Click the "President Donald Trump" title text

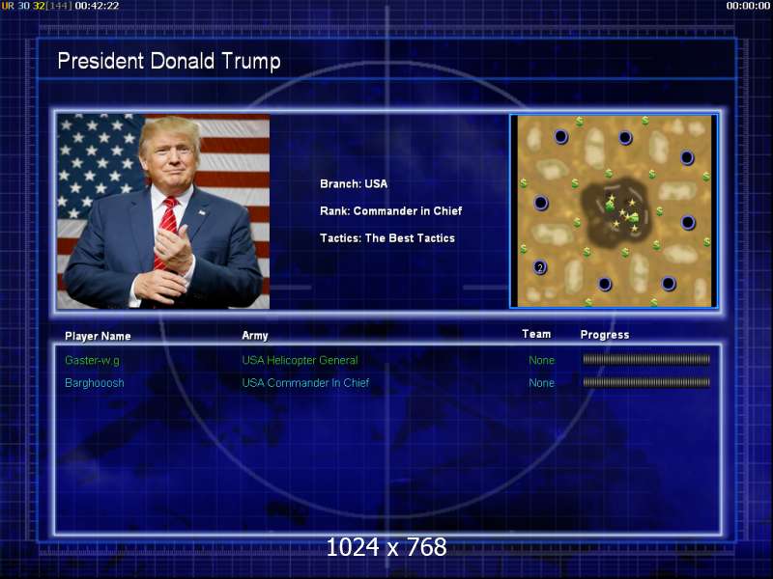(168, 62)
